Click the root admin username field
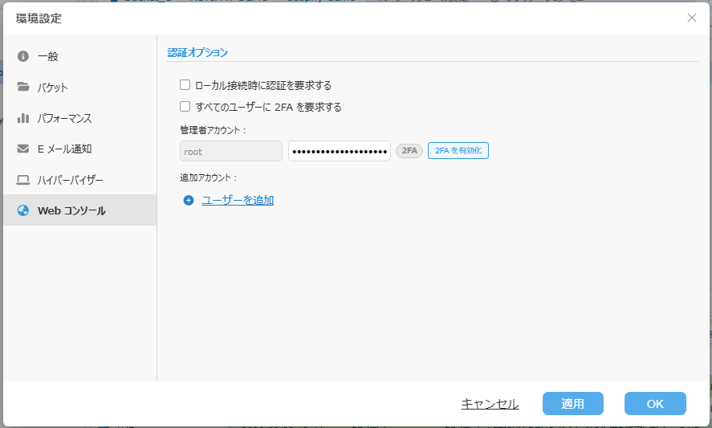Screen dimensions: 712x428 coord(231,151)
